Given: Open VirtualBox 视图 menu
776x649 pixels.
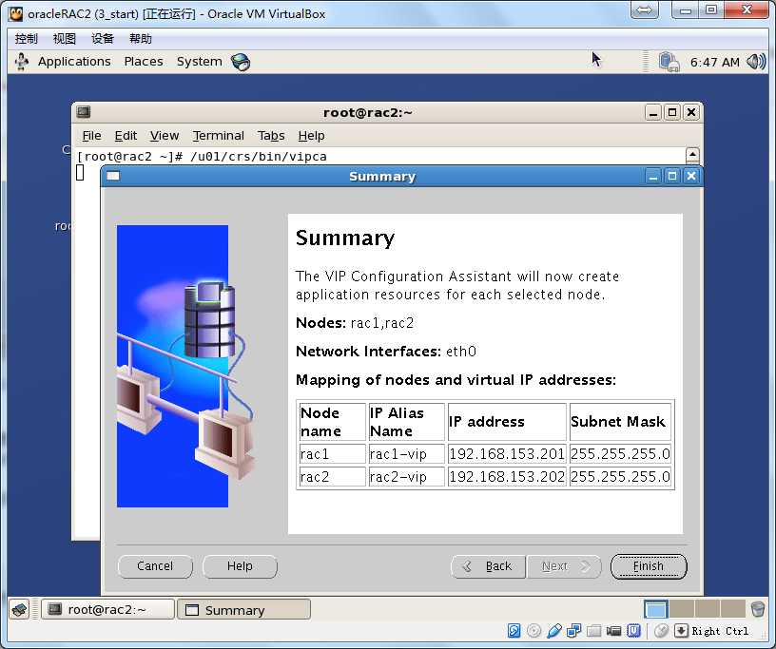Looking at the screenshot, I should (x=65, y=39).
